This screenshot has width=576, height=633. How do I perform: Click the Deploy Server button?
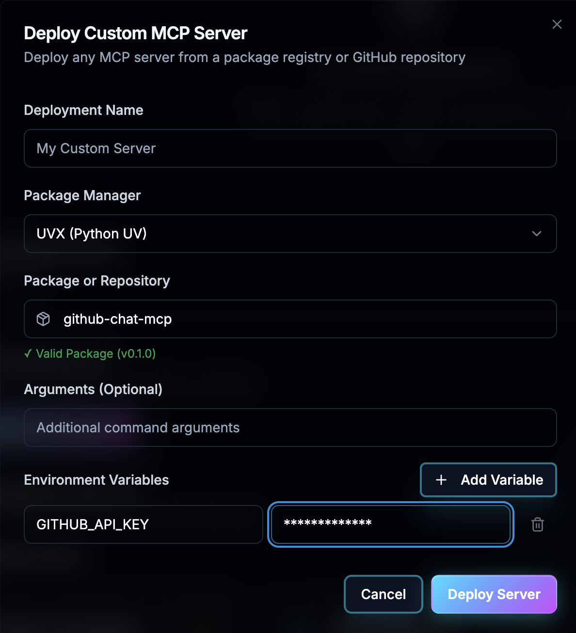[494, 594]
